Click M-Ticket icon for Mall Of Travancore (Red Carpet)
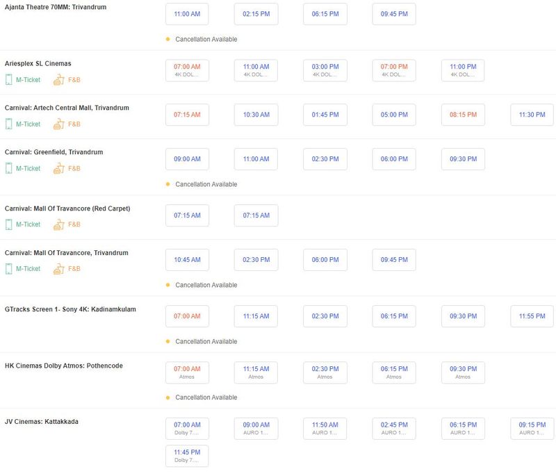Screen dimensions: 556x476 point(9,224)
